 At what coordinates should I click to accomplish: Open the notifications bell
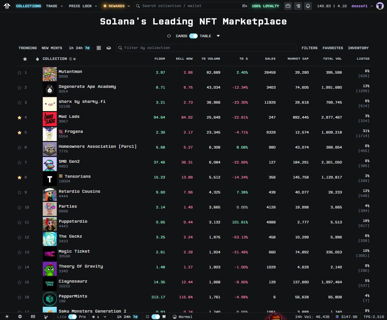[x=308, y=6]
